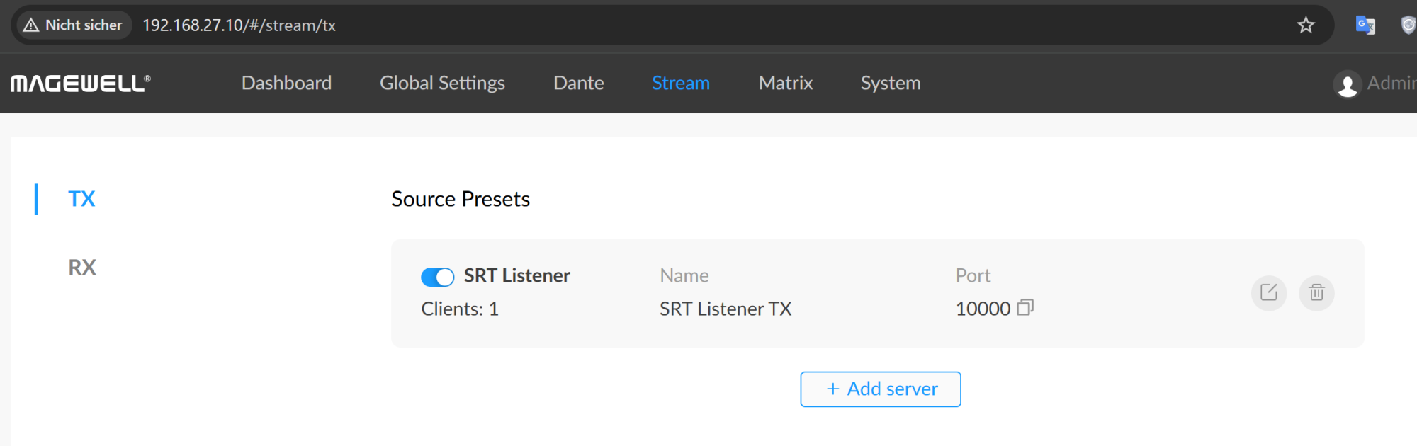Click the shield extension icon in browser toolbar
1417x446 pixels.
pos(1408,25)
